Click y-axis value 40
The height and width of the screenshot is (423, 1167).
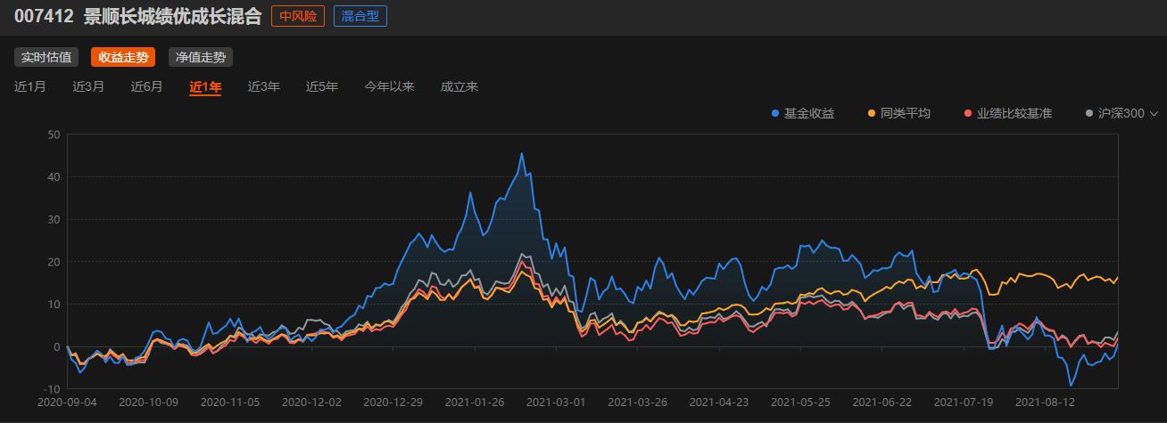point(54,177)
